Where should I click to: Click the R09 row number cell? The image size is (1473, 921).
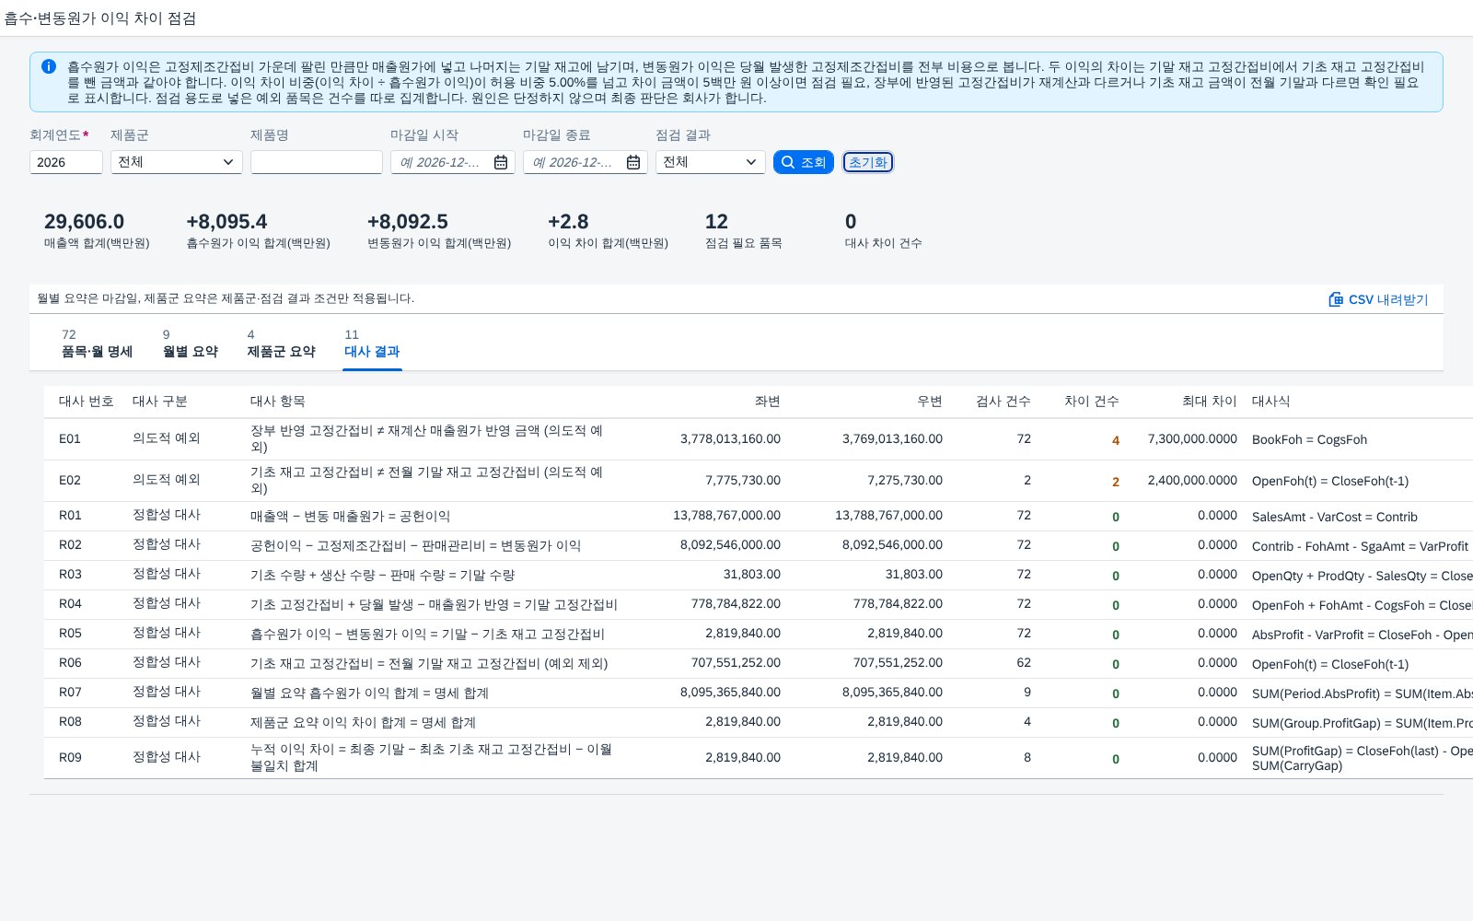pyautogui.click(x=70, y=758)
